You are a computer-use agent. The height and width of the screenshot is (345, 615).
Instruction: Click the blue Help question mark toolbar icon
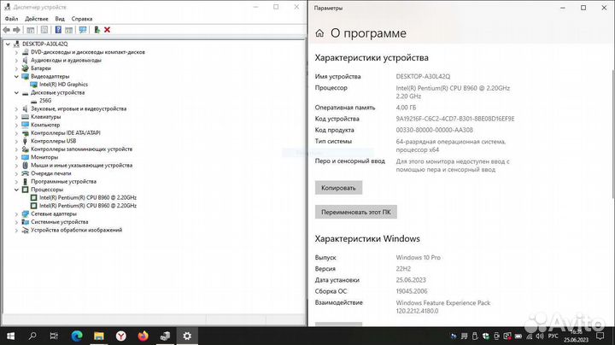click(x=58, y=30)
